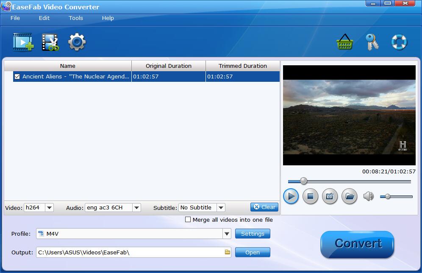422x273 pixels.
Task: Click the Profile M4V combo field
Action: pos(133,234)
